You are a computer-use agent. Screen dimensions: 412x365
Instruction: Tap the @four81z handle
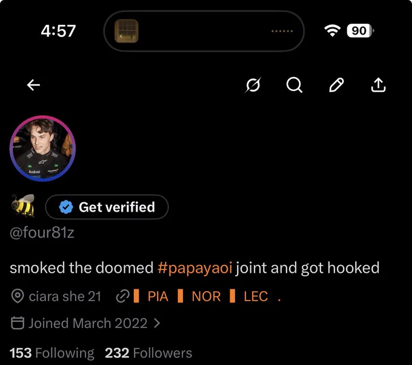(x=42, y=233)
